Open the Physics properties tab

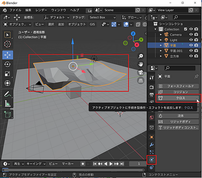[151, 160]
